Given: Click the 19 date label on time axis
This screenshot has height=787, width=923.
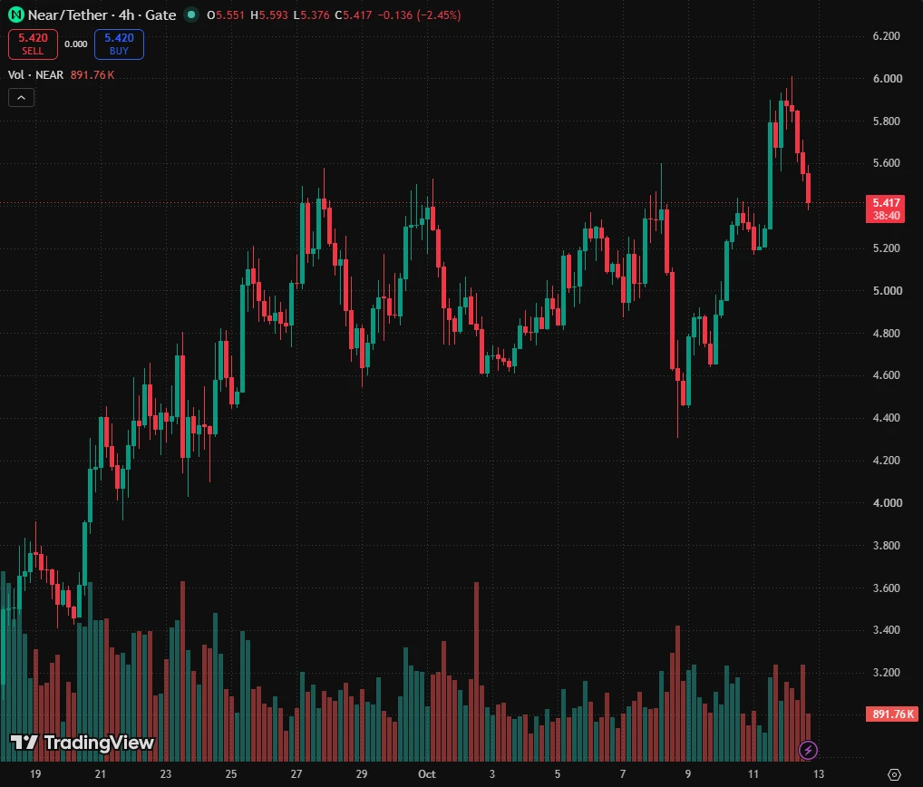Looking at the screenshot, I should coord(35,774).
